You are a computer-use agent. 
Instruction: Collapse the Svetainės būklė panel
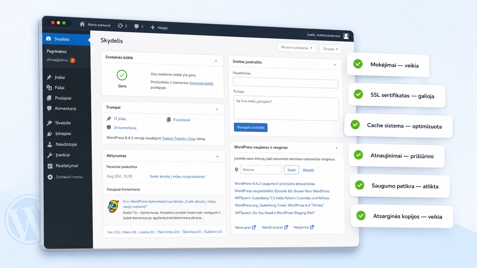pos(216,61)
